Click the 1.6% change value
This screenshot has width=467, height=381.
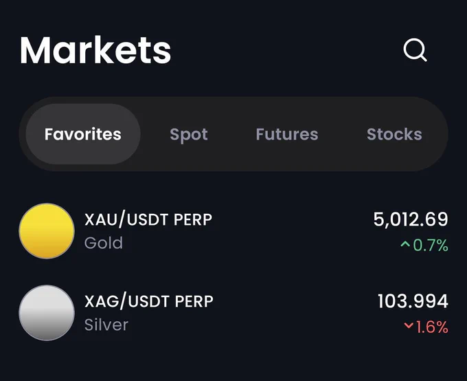pyautogui.click(x=432, y=327)
